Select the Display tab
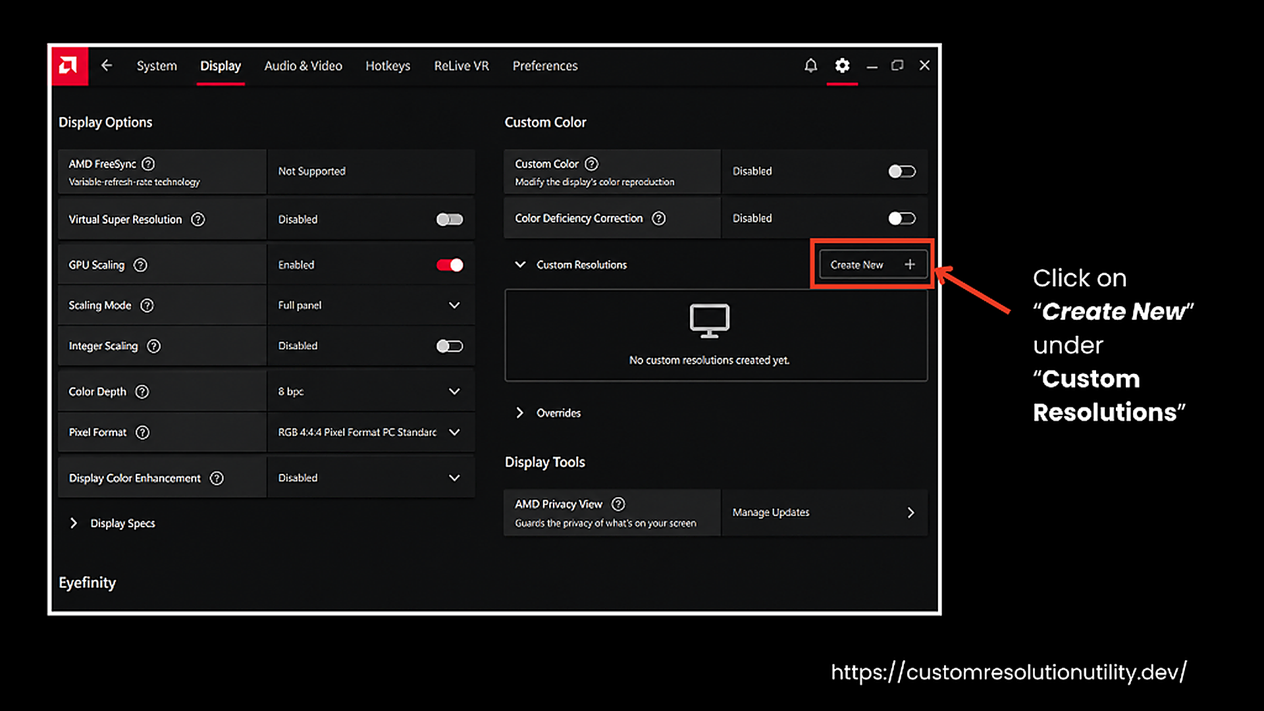1264x711 pixels. click(221, 66)
